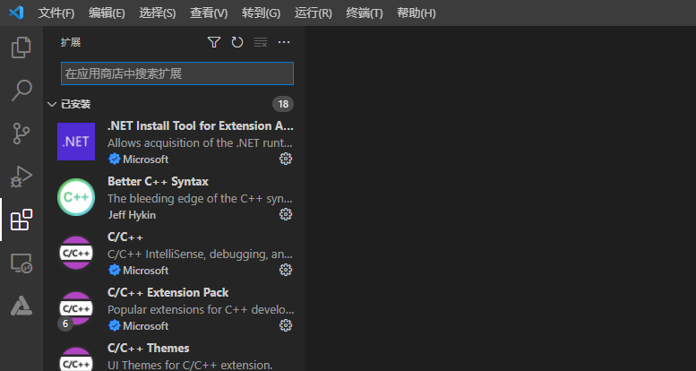Open Source Control view
Image resolution: width=696 pixels, height=371 pixels.
tap(21, 134)
